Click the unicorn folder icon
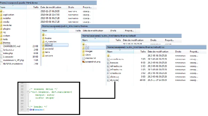The image size is (208, 116). [43, 56]
